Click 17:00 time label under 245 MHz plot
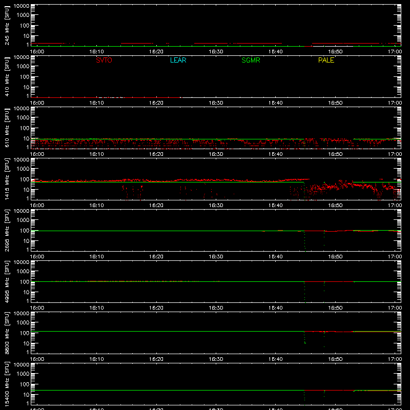This screenshot has width=410, height=410. [x=395, y=52]
